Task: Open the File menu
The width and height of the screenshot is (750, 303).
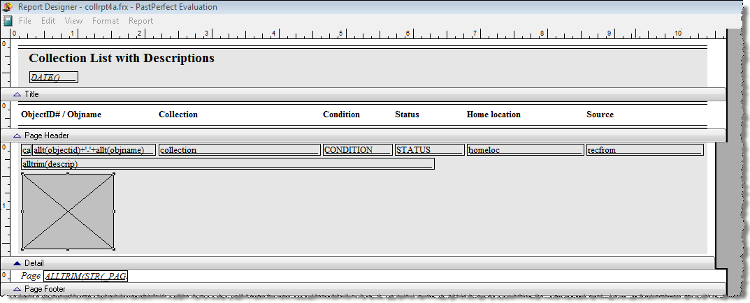Action: 25,20
